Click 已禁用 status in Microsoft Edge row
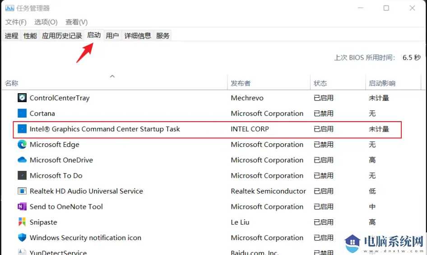The height and width of the screenshot is (255, 427). point(324,145)
